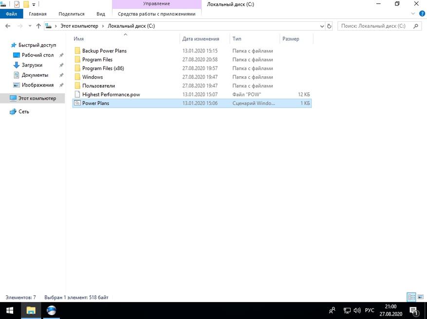Open the People tray icon
This screenshot has width=427, height=319.
[332, 310]
